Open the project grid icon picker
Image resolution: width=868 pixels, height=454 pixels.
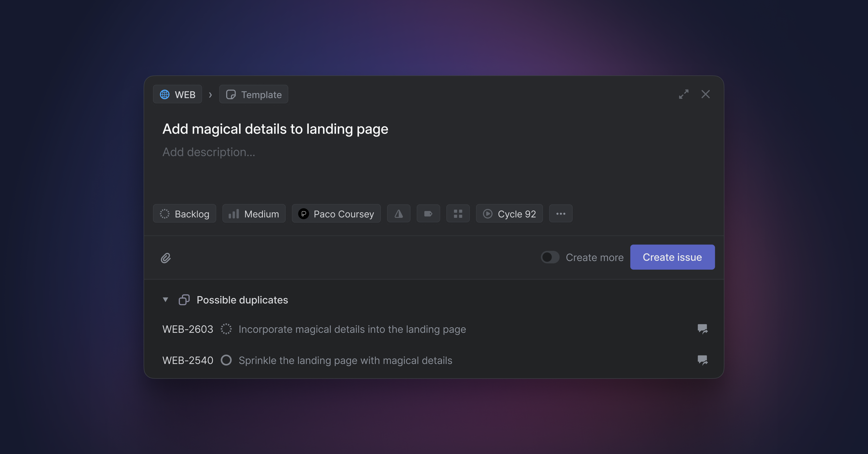458,214
